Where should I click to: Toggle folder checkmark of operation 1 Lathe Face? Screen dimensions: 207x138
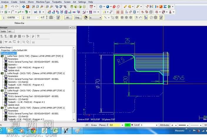(x=2, y=56)
